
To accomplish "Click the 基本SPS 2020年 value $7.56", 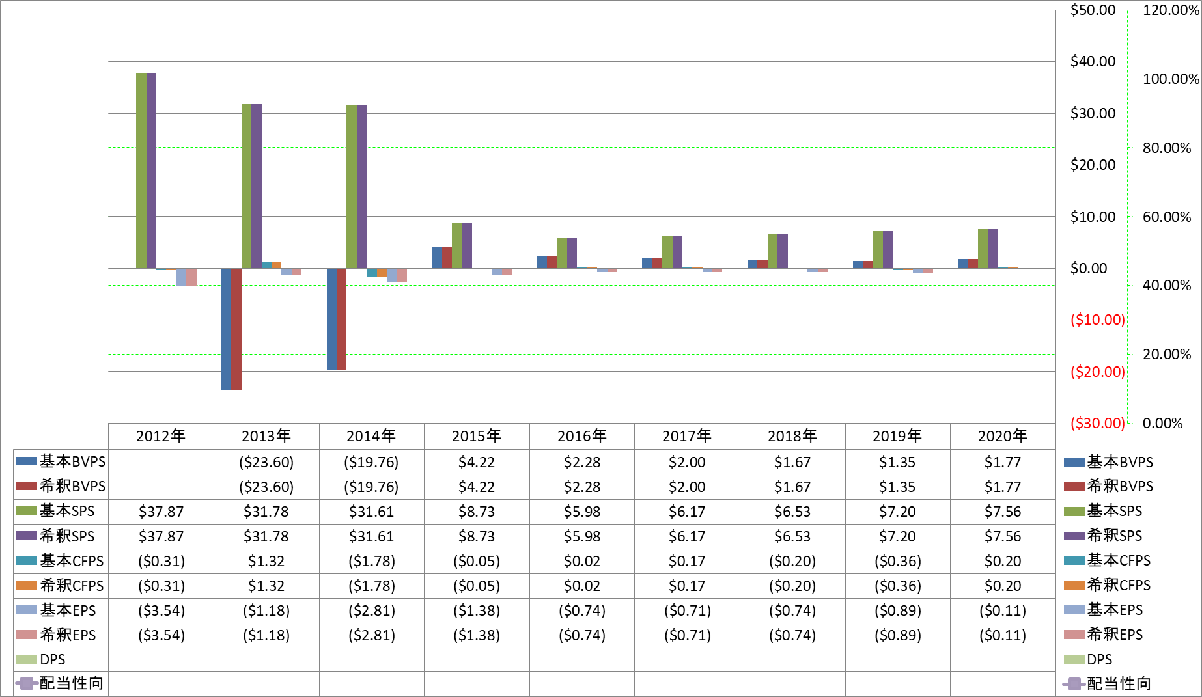I will 1003,512.
